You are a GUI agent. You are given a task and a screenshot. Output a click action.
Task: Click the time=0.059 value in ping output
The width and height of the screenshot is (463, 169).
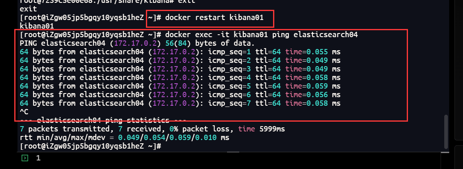[306, 87]
